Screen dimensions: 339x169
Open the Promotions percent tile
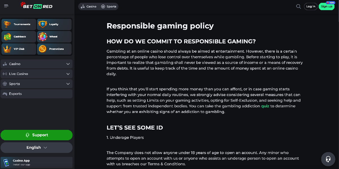(x=54, y=49)
